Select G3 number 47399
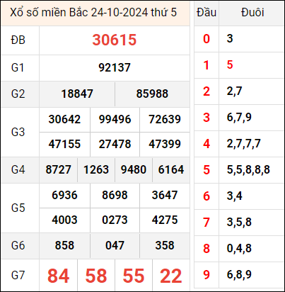 point(165,144)
